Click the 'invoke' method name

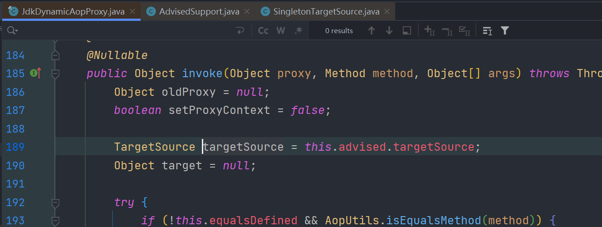(203, 74)
